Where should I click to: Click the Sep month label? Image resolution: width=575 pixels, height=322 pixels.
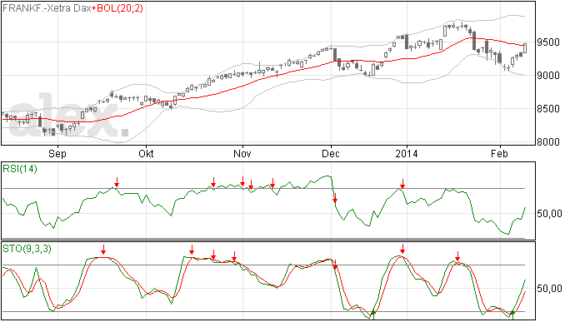pyautogui.click(x=57, y=153)
